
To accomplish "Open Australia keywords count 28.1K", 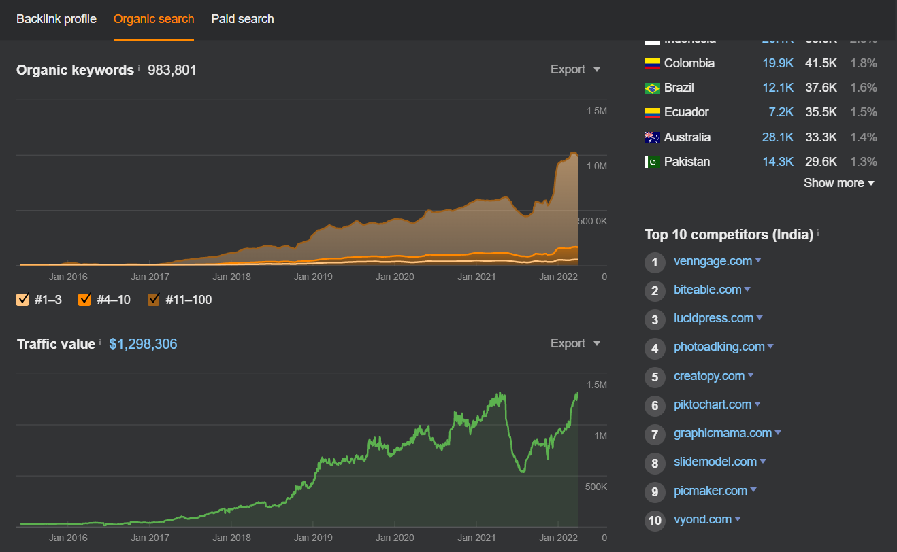I will pyautogui.click(x=778, y=137).
